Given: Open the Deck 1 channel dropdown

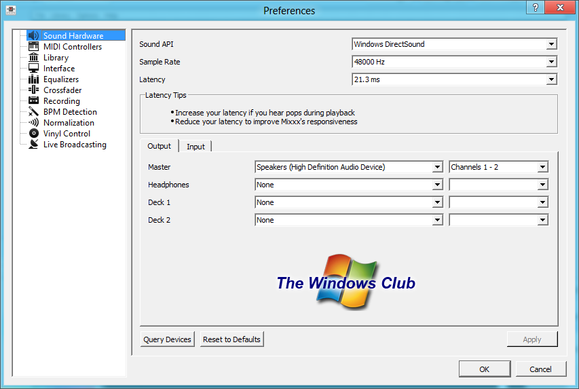Looking at the screenshot, I should (498, 202).
